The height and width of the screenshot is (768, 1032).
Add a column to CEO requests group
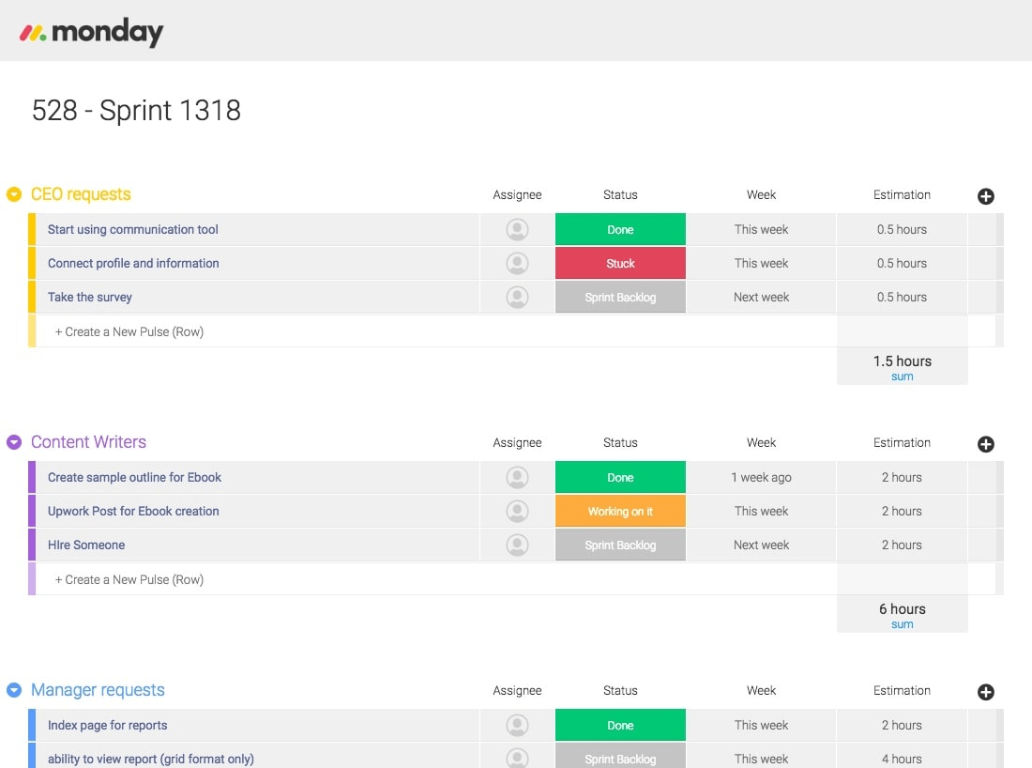coord(985,196)
